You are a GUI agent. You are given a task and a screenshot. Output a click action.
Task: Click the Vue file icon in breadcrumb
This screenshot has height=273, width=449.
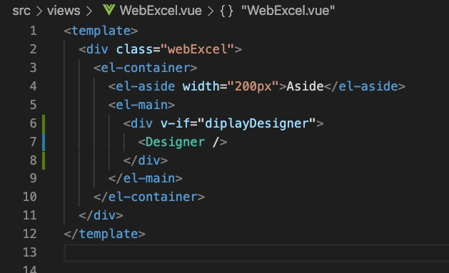point(109,10)
